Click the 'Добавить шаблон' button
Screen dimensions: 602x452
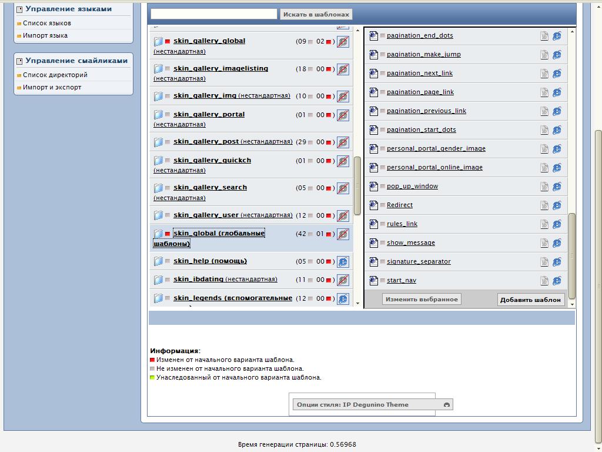tap(531, 300)
